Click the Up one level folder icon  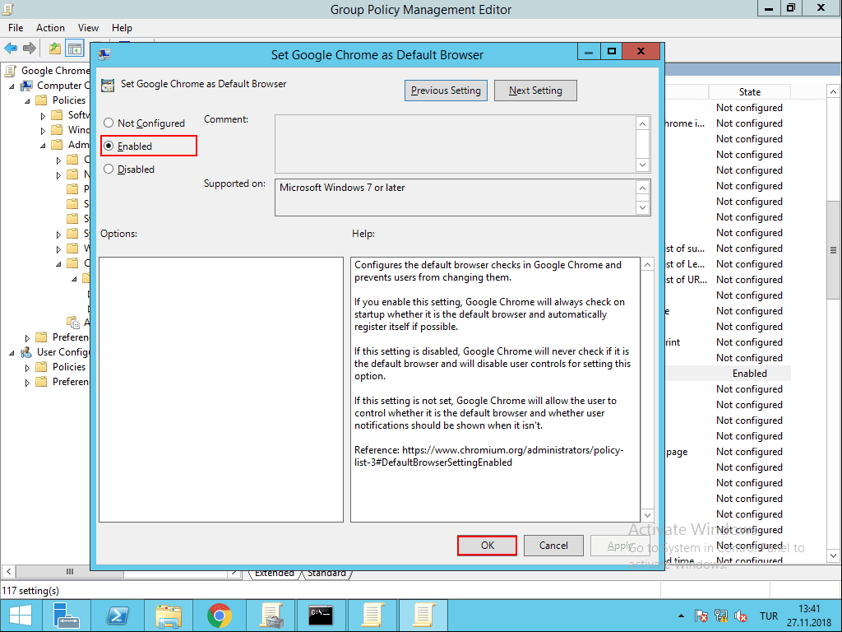click(55, 49)
